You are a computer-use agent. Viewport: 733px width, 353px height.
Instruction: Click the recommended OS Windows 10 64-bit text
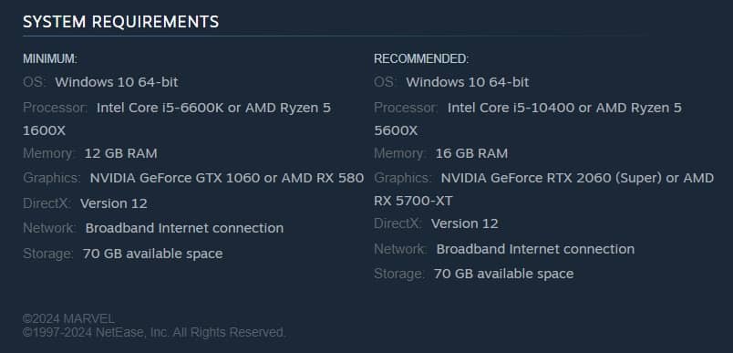tap(468, 82)
